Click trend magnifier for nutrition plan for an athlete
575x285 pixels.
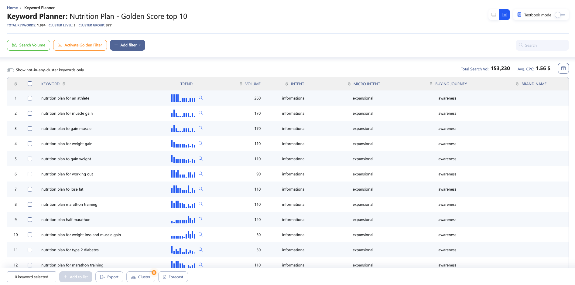200,98
